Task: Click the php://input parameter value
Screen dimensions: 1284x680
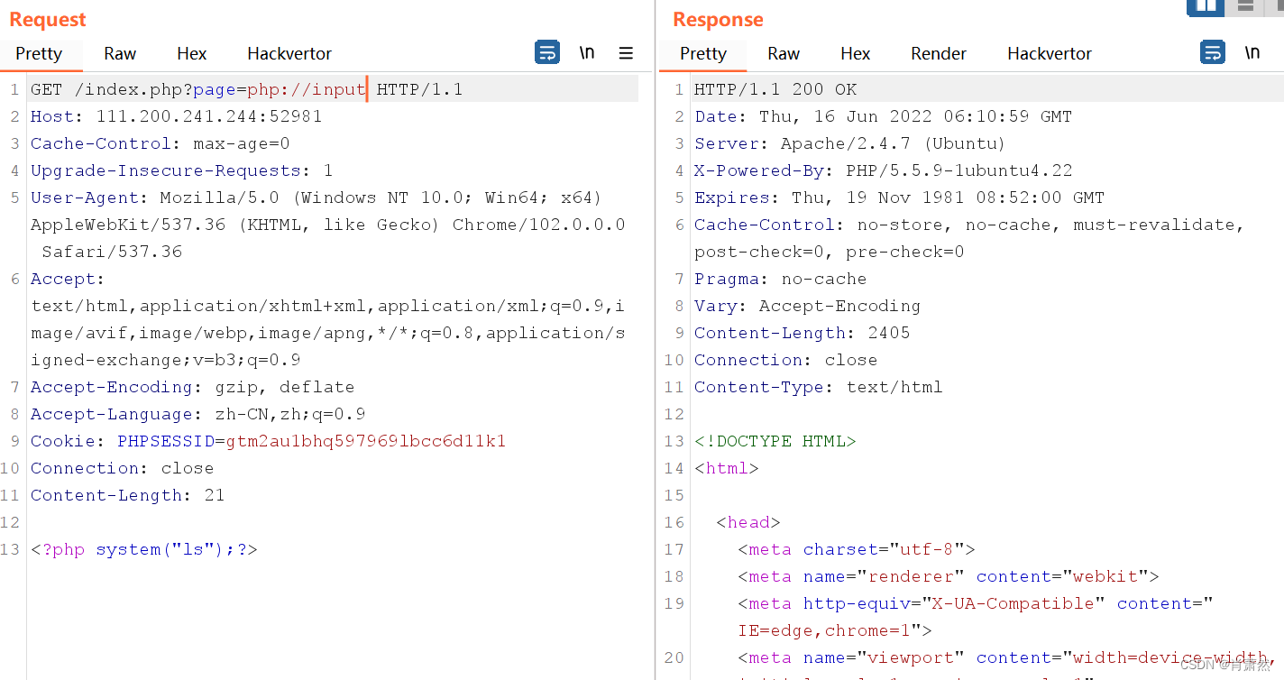Action: click(306, 89)
